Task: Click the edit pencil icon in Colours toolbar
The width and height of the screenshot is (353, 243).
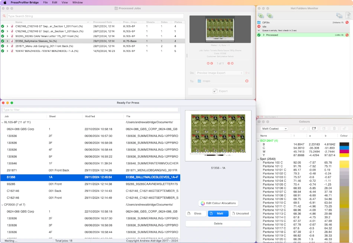Action: pos(324,129)
